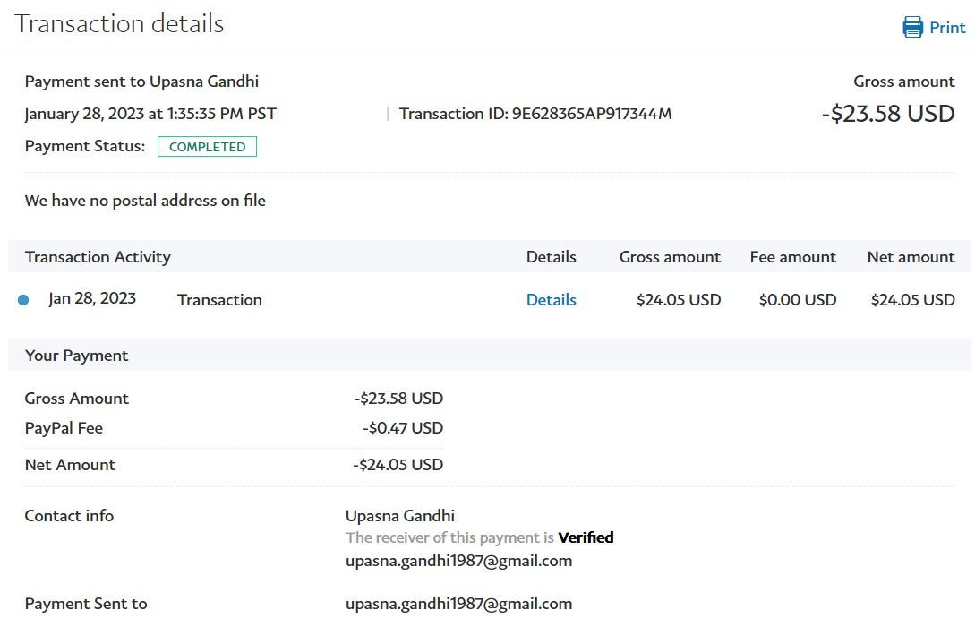
Task: Click the $0.00 USD fee in transaction row
Action: pyautogui.click(x=797, y=300)
